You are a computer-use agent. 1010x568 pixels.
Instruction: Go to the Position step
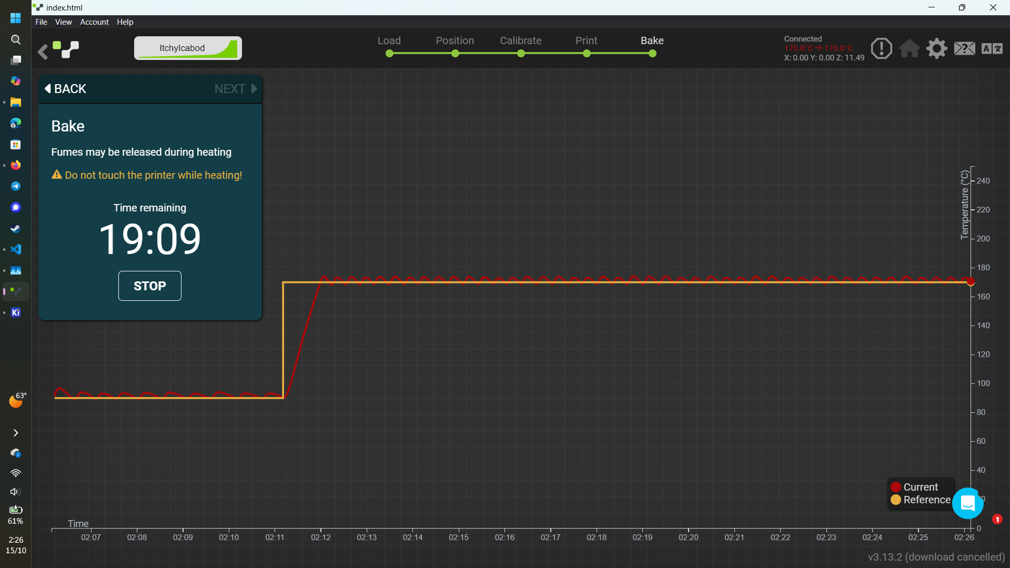(x=455, y=46)
